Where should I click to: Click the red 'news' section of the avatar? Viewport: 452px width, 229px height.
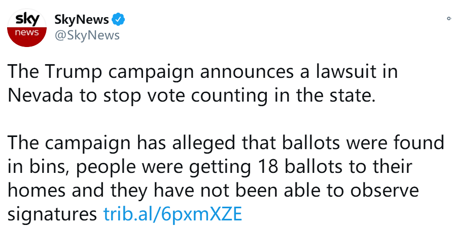(x=27, y=36)
